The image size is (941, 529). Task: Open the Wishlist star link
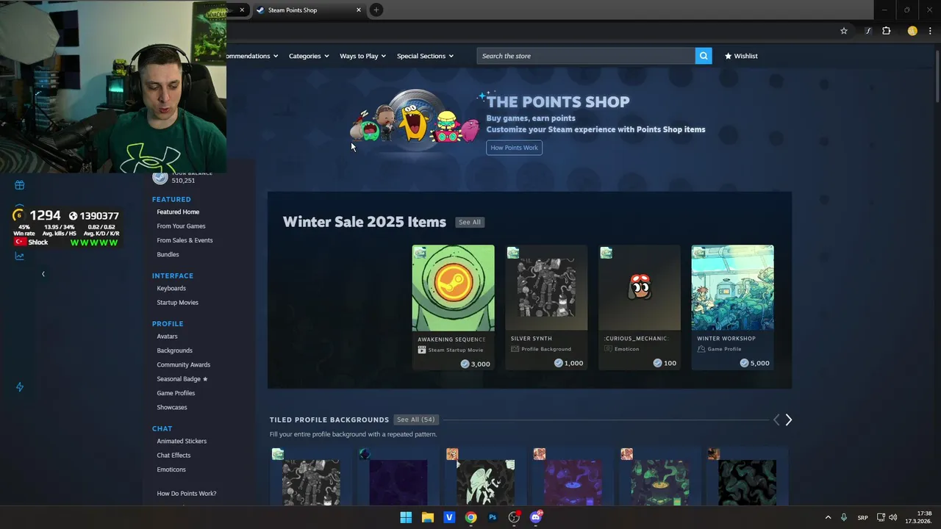pos(741,56)
